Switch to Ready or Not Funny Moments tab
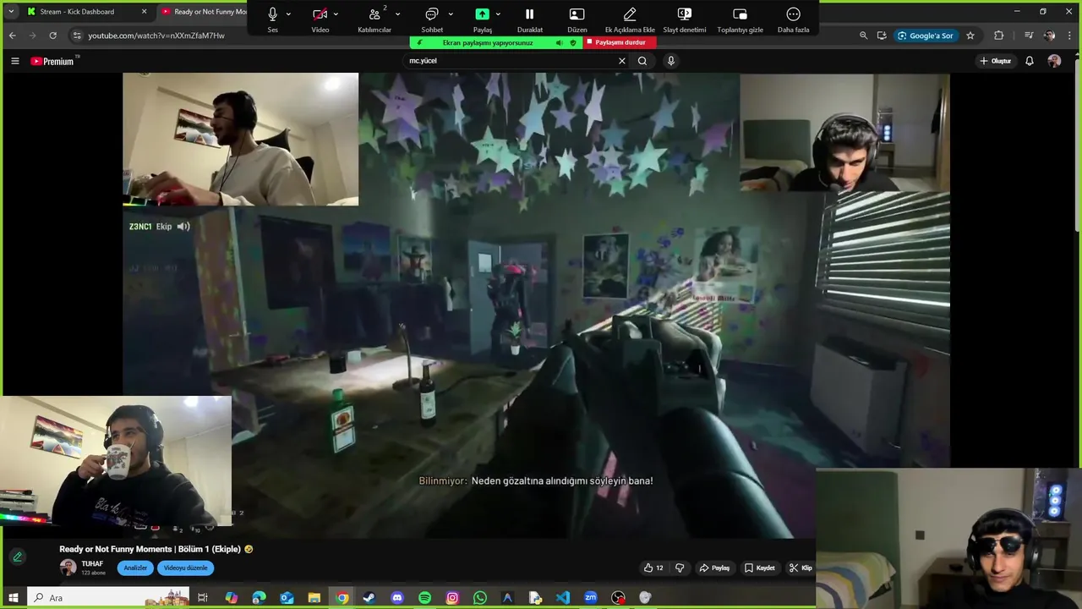 (208, 12)
